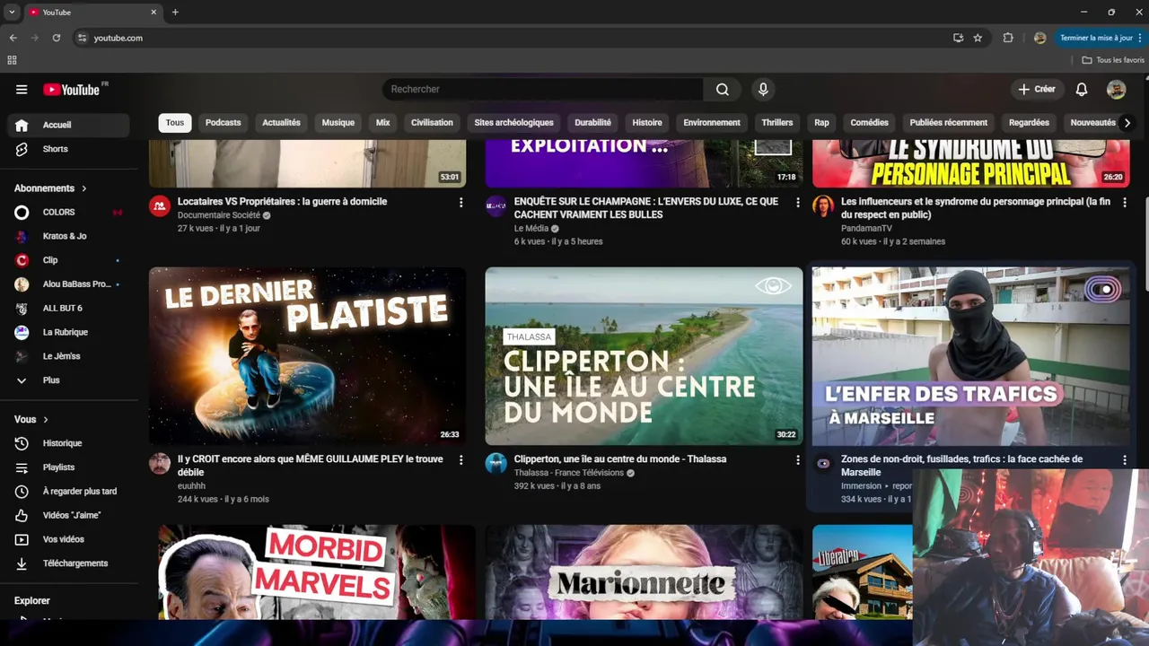
Task: Open the notifications bell
Action: click(1082, 89)
